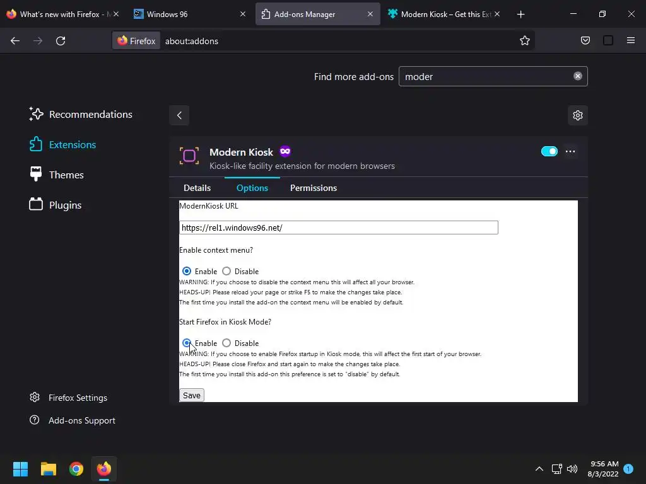Open Add-ons Support link
This screenshot has width=646, height=484.
click(x=73, y=420)
